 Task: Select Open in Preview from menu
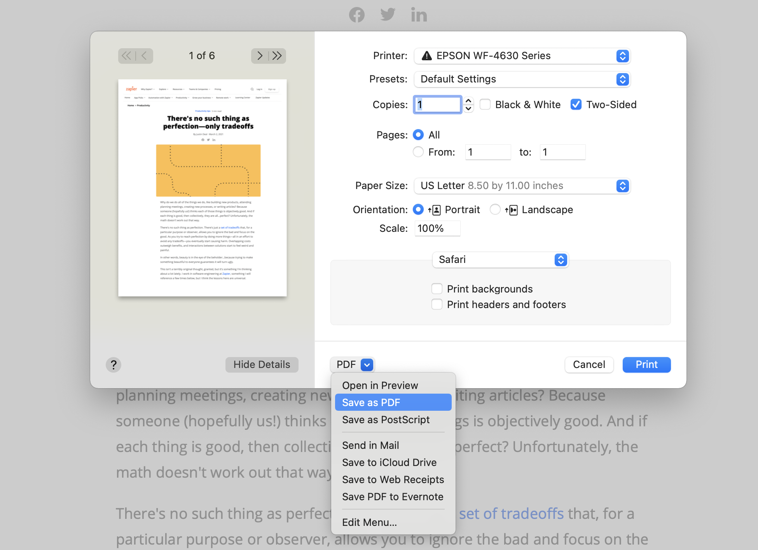pos(381,385)
